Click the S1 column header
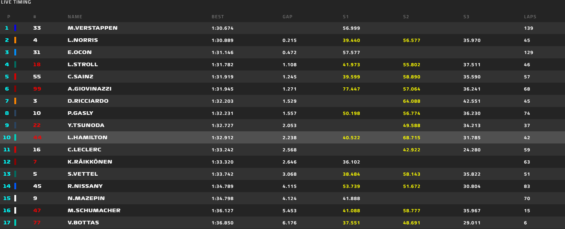The width and height of the screenshot is (565, 229). pyautogui.click(x=345, y=17)
